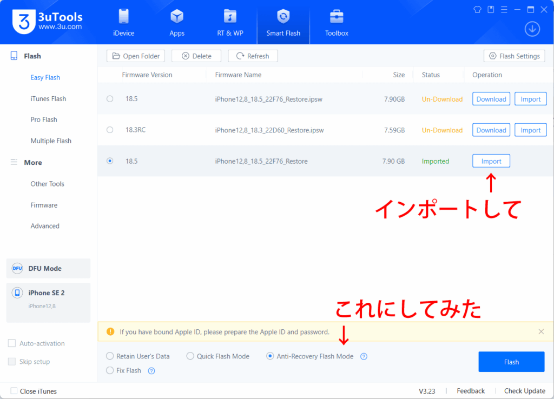Click the Flash phone icon in sidebar
Viewport: 554px width, 399px height.
pos(14,56)
